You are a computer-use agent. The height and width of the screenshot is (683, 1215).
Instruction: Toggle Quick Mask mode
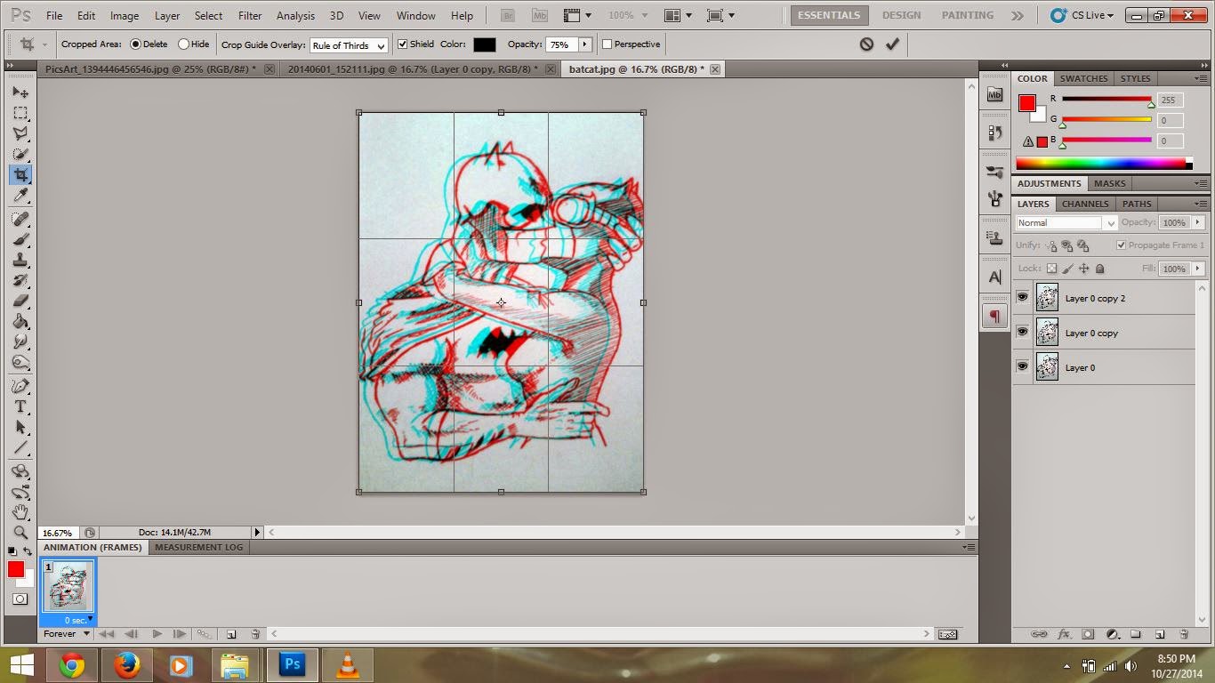(x=20, y=599)
